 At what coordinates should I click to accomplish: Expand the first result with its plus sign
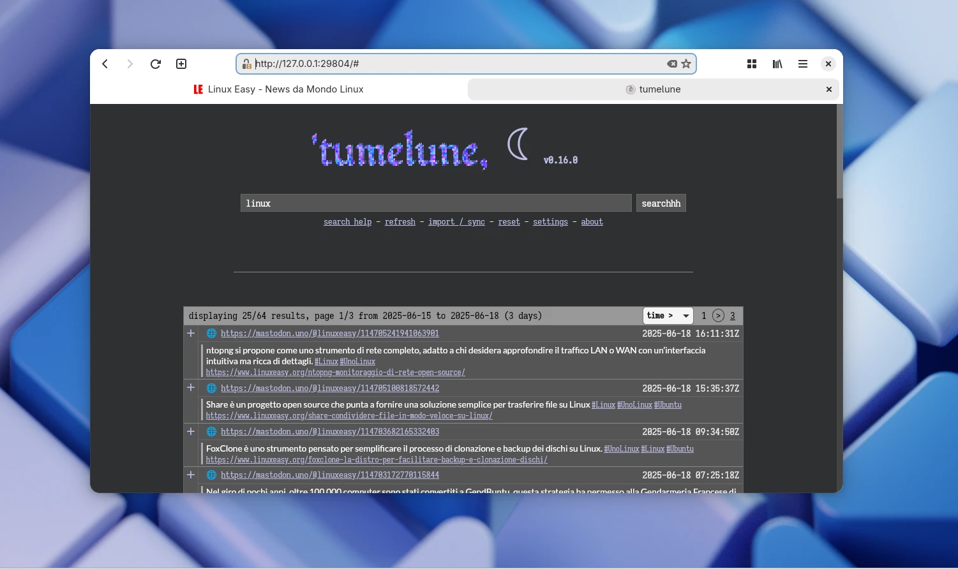tap(190, 333)
